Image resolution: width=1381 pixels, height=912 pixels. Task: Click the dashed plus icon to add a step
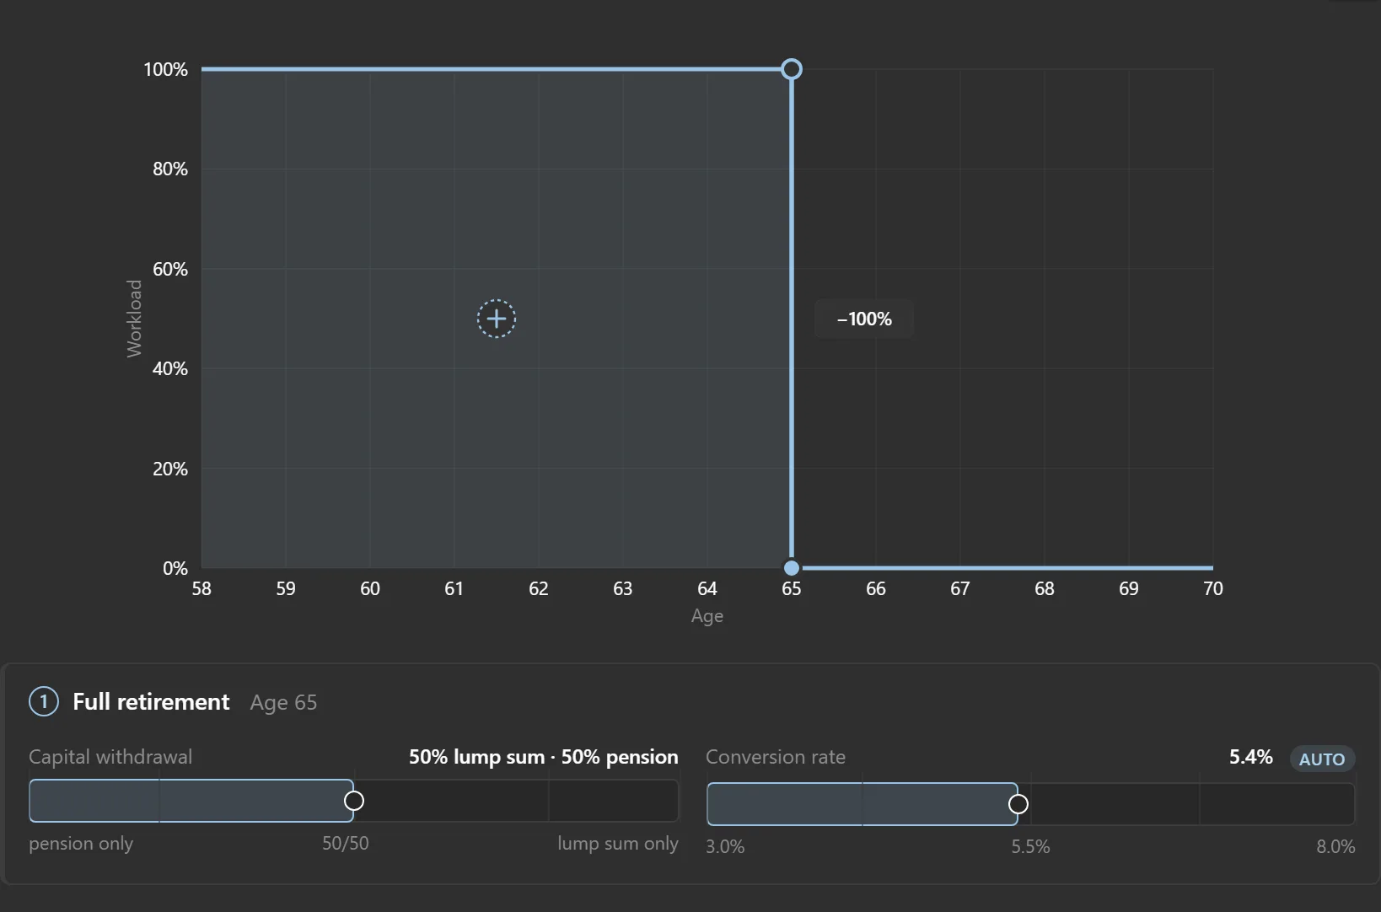click(497, 319)
